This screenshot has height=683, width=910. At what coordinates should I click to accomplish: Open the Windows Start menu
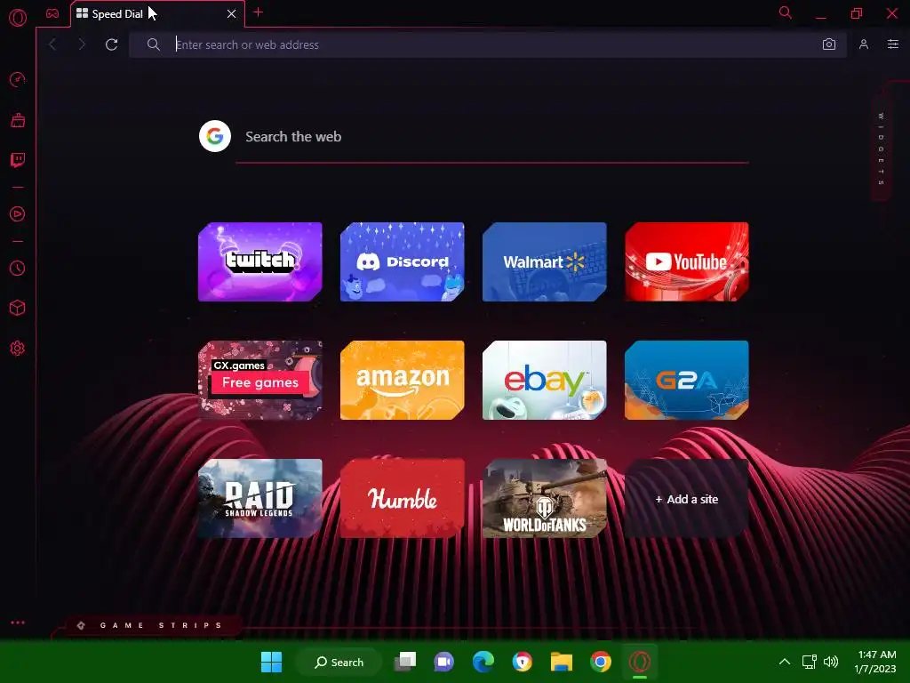(x=271, y=662)
